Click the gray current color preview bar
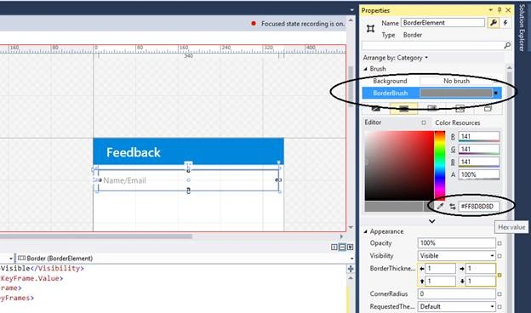Screen dimensions: 531x313 (x=393, y=206)
